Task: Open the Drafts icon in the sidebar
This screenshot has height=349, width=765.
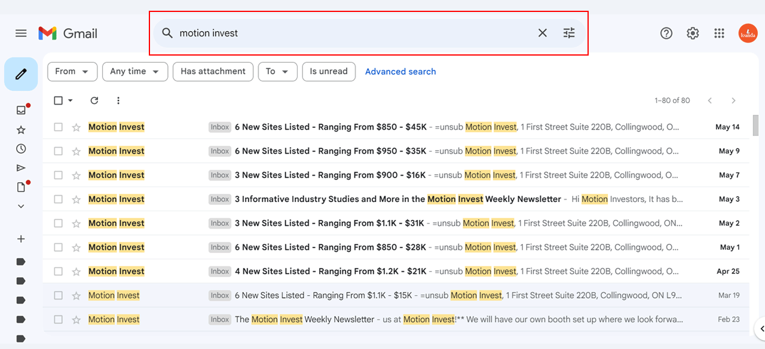Action: (21, 186)
